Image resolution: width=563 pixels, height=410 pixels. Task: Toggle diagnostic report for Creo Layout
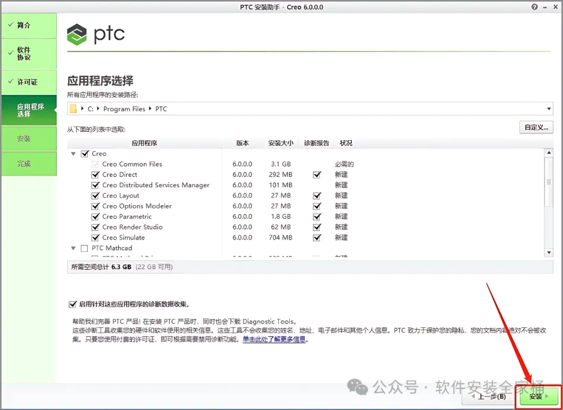click(317, 195)
